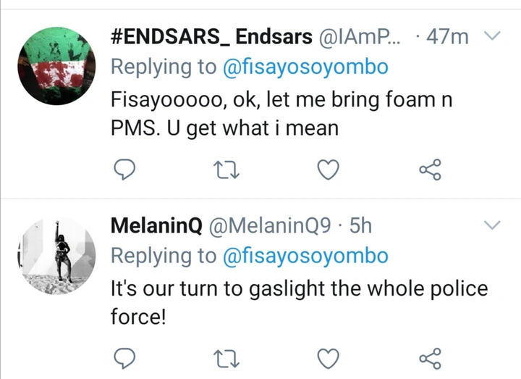Expand the MelaninQ tweet options menu
Screen dimensions: 521x379
click(x=491, y=225)
